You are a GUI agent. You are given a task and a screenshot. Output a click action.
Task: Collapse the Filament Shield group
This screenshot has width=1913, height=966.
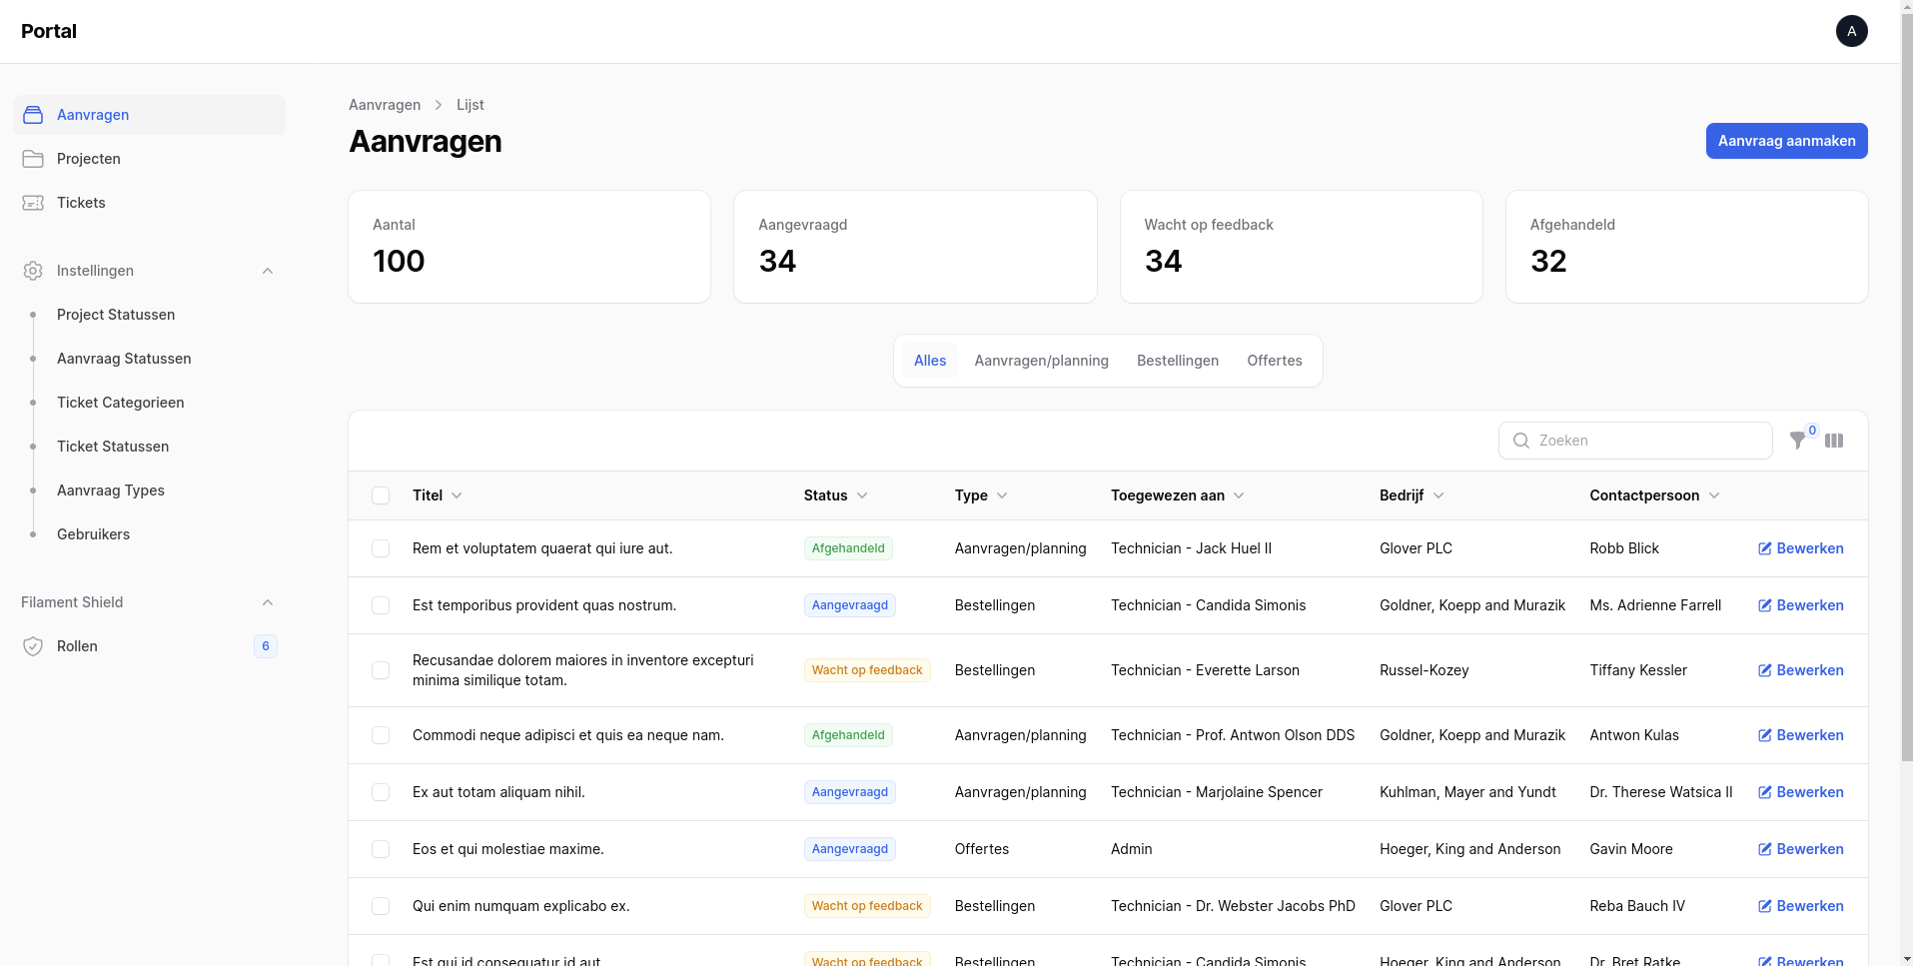[268, 602]
